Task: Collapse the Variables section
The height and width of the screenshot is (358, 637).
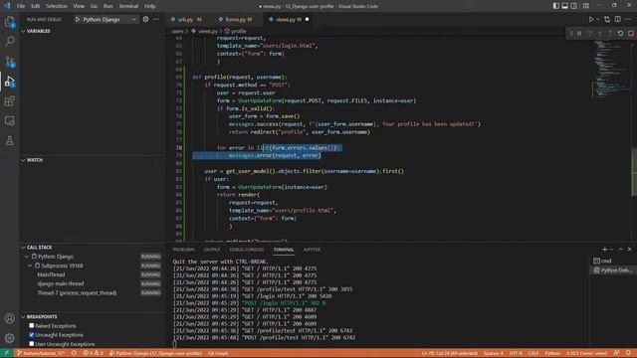Action: tap(23, 31)
